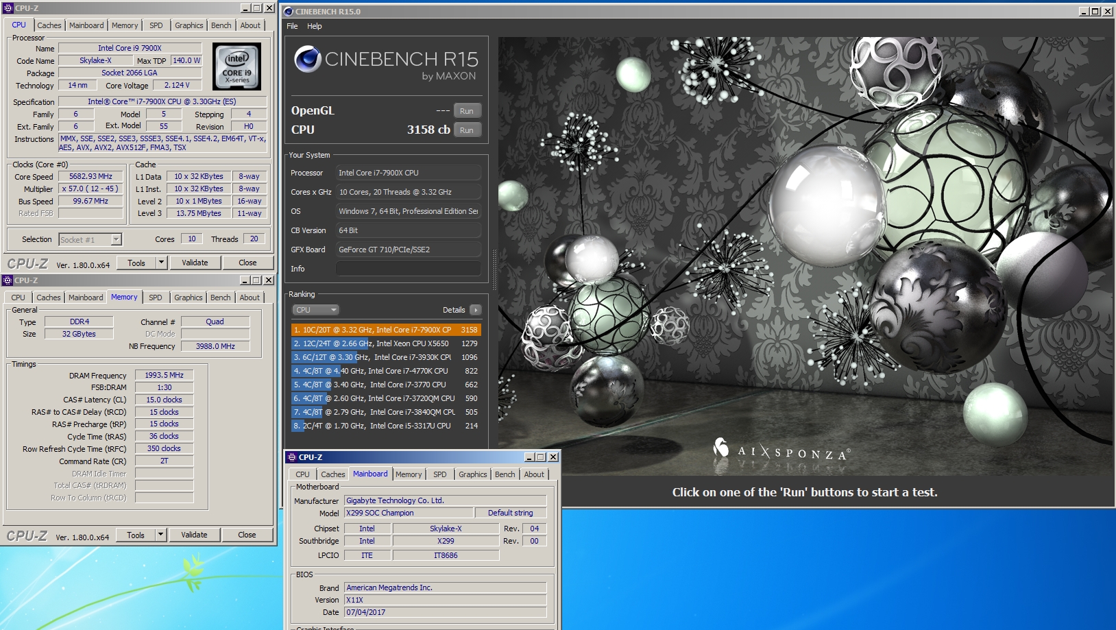Click the Intel Core i9 X-series logo

tap(237, 66)
